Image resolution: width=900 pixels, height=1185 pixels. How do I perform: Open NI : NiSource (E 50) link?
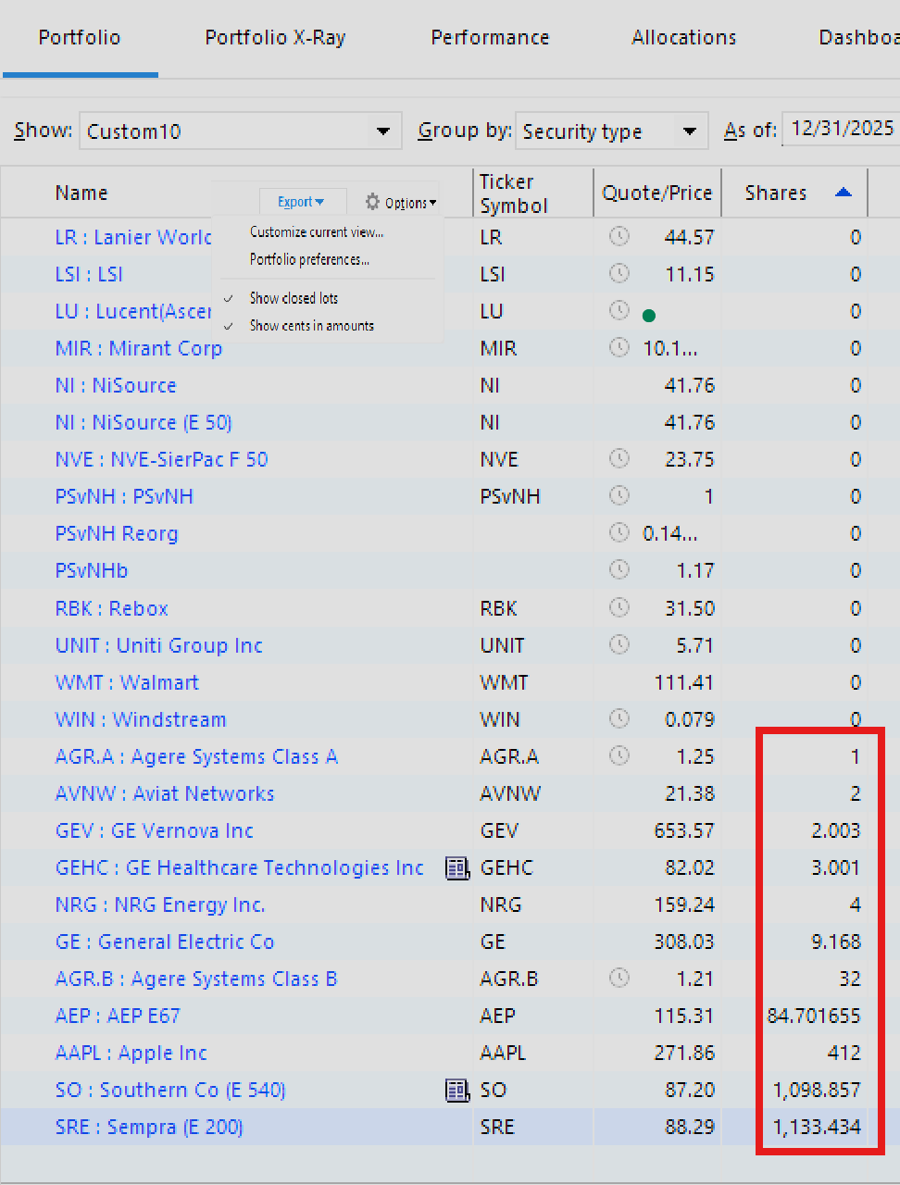coord(144,422)
